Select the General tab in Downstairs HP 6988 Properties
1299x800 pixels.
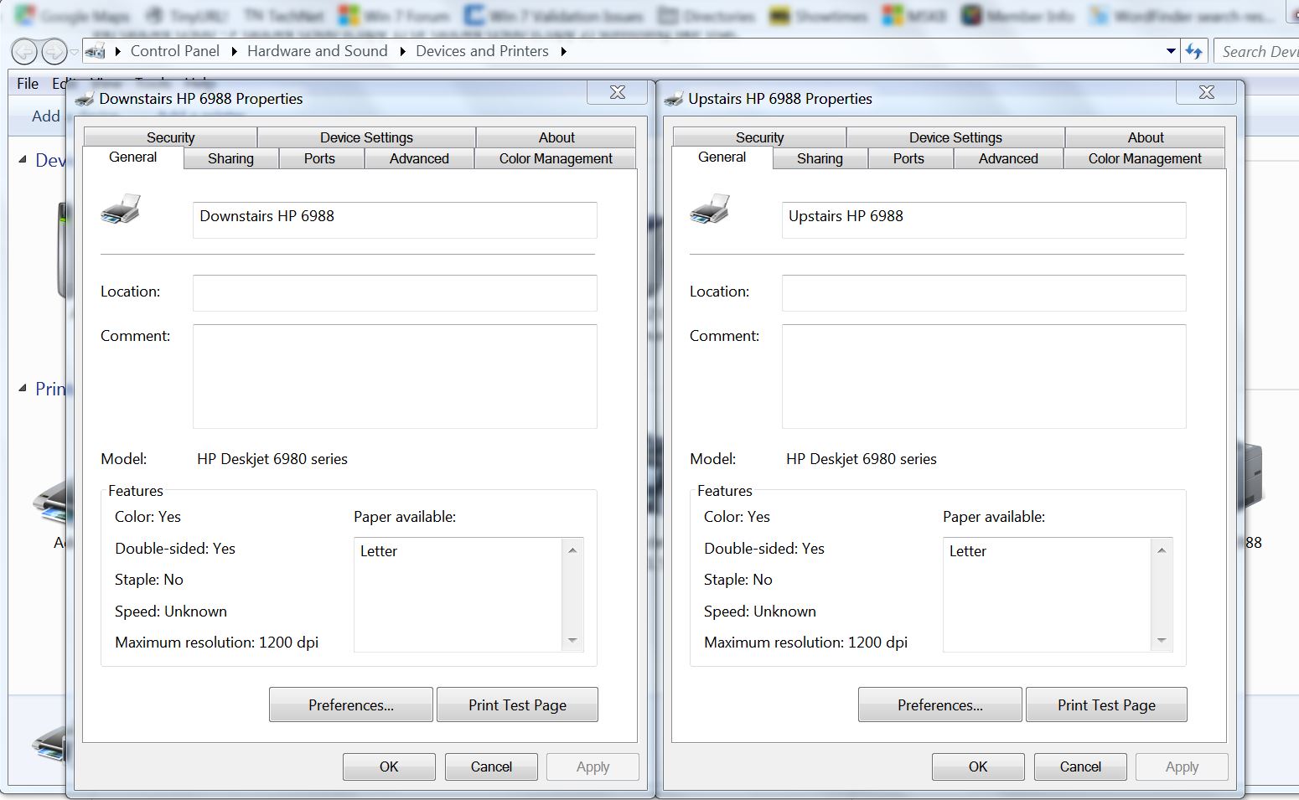coord(133,157)
